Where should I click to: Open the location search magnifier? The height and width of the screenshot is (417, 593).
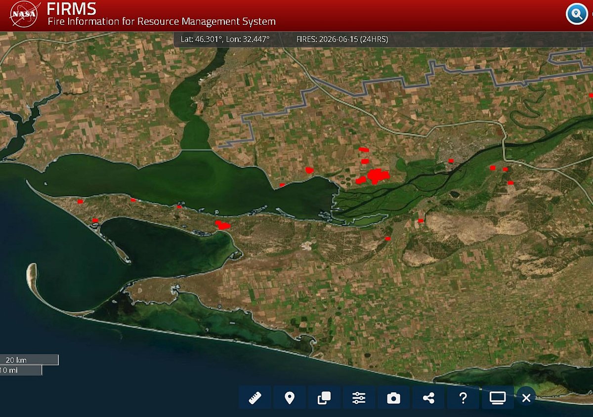(576, 14)
